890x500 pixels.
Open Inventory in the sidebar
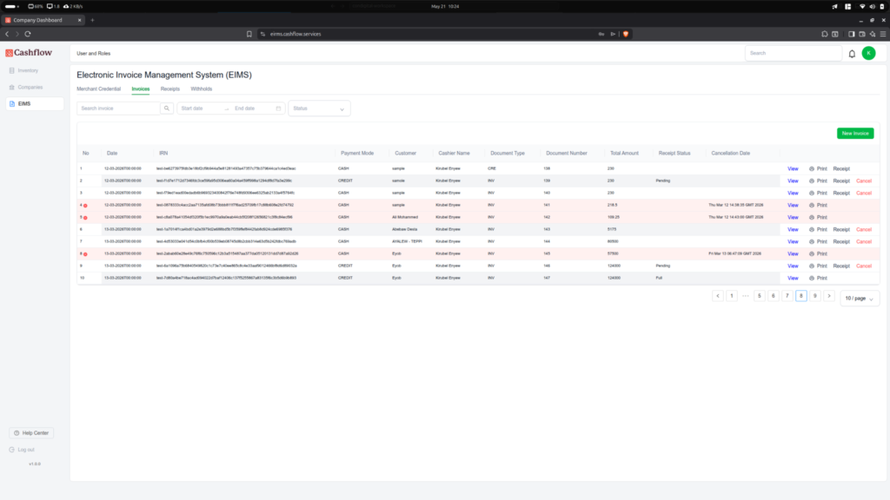coord(28,71)
